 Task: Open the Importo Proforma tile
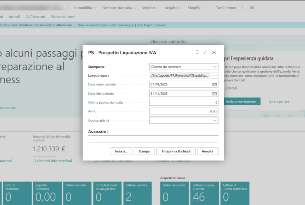coord(47,193)
